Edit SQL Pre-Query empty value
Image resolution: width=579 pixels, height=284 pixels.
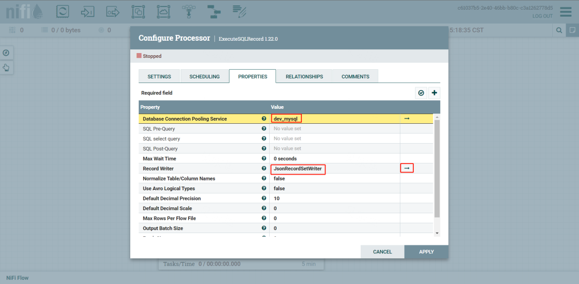coord(335,129)
